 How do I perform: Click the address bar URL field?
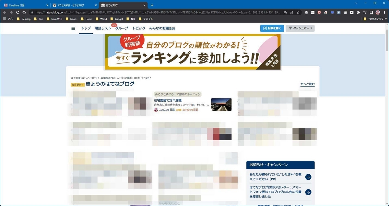pyautogui.click(x=157, y=12)
